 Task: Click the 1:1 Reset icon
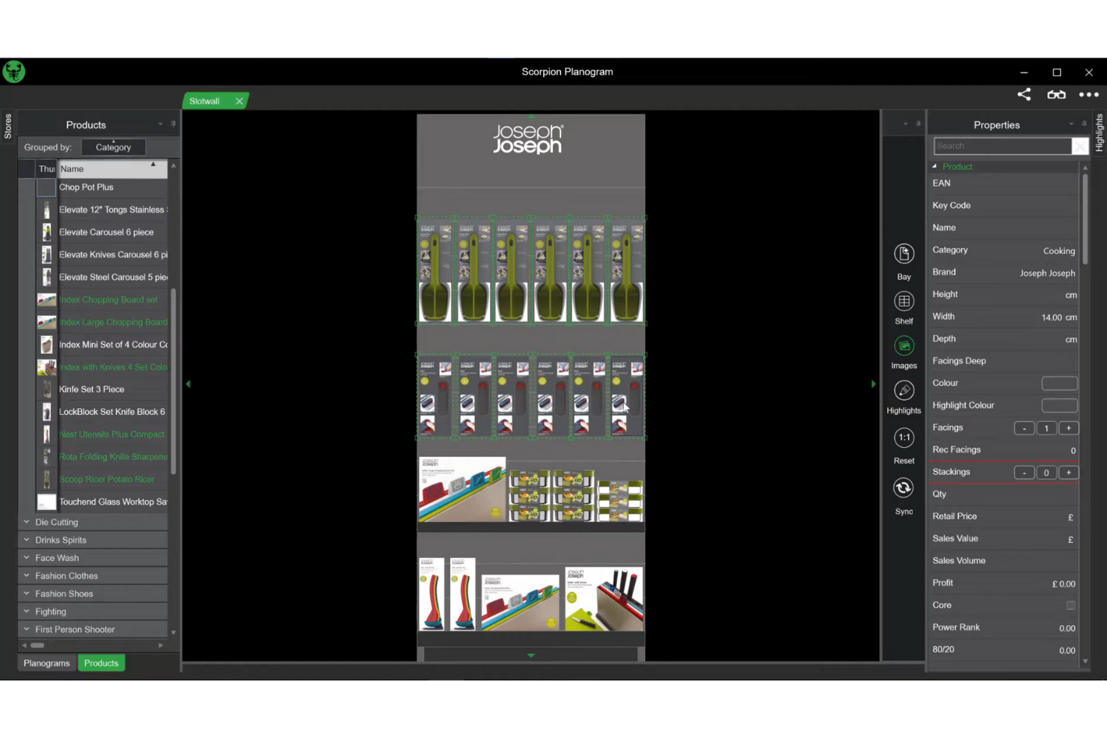(904, 437)
